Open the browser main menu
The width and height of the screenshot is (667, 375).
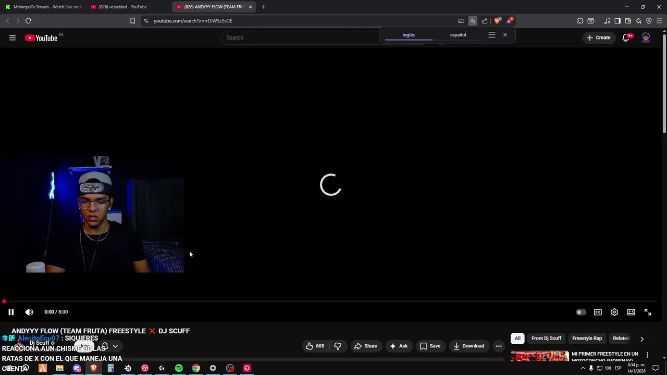point(660,21)
